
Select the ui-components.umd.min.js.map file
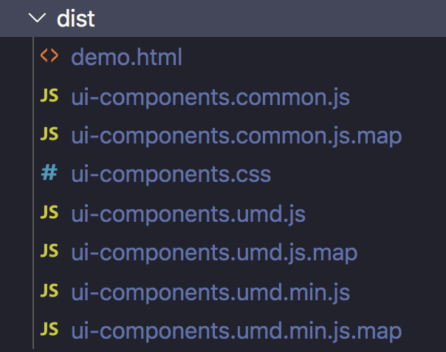[236, 331]
